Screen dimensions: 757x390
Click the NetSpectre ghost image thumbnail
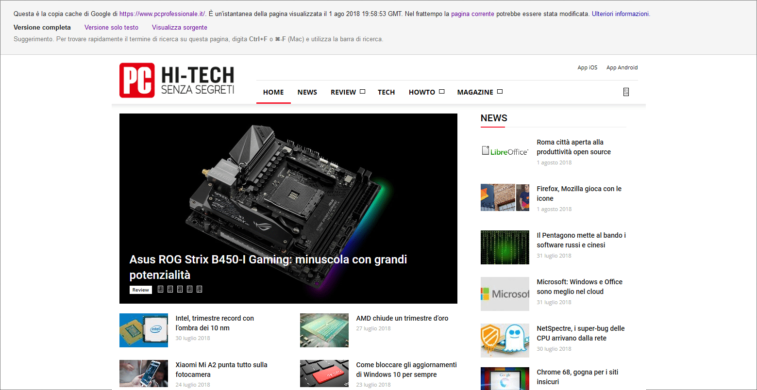[x=505, y=341]
